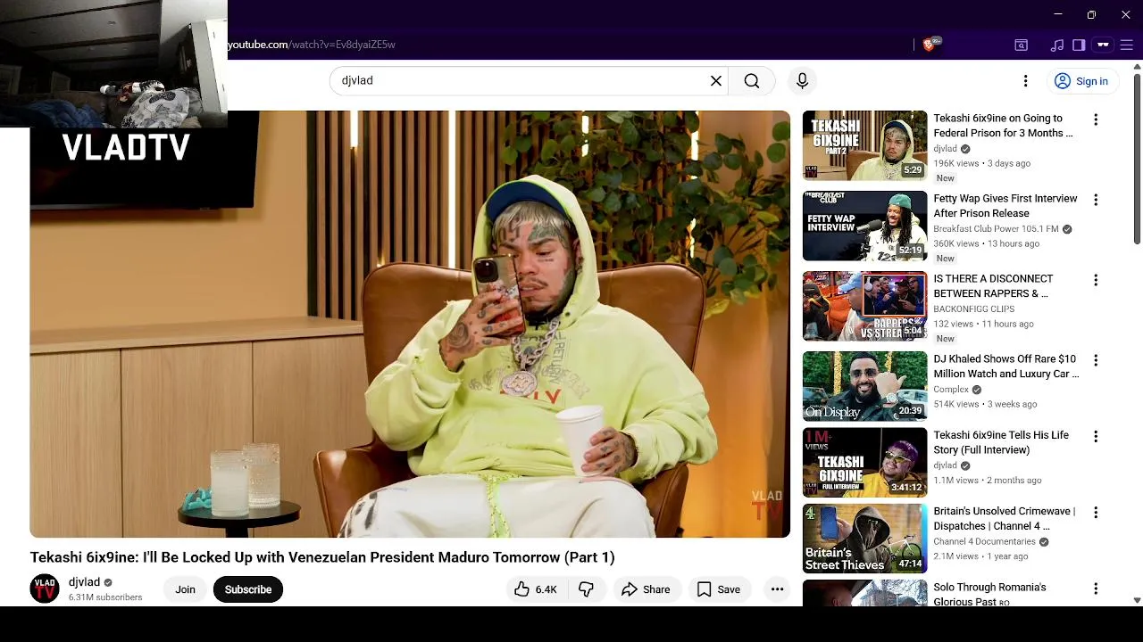Viewport: 1143px width, 642px height.
Task: Open 'DJ Khaled Shows Off Rare $10 Million Watch' title
Action: tap(1006, 366)
